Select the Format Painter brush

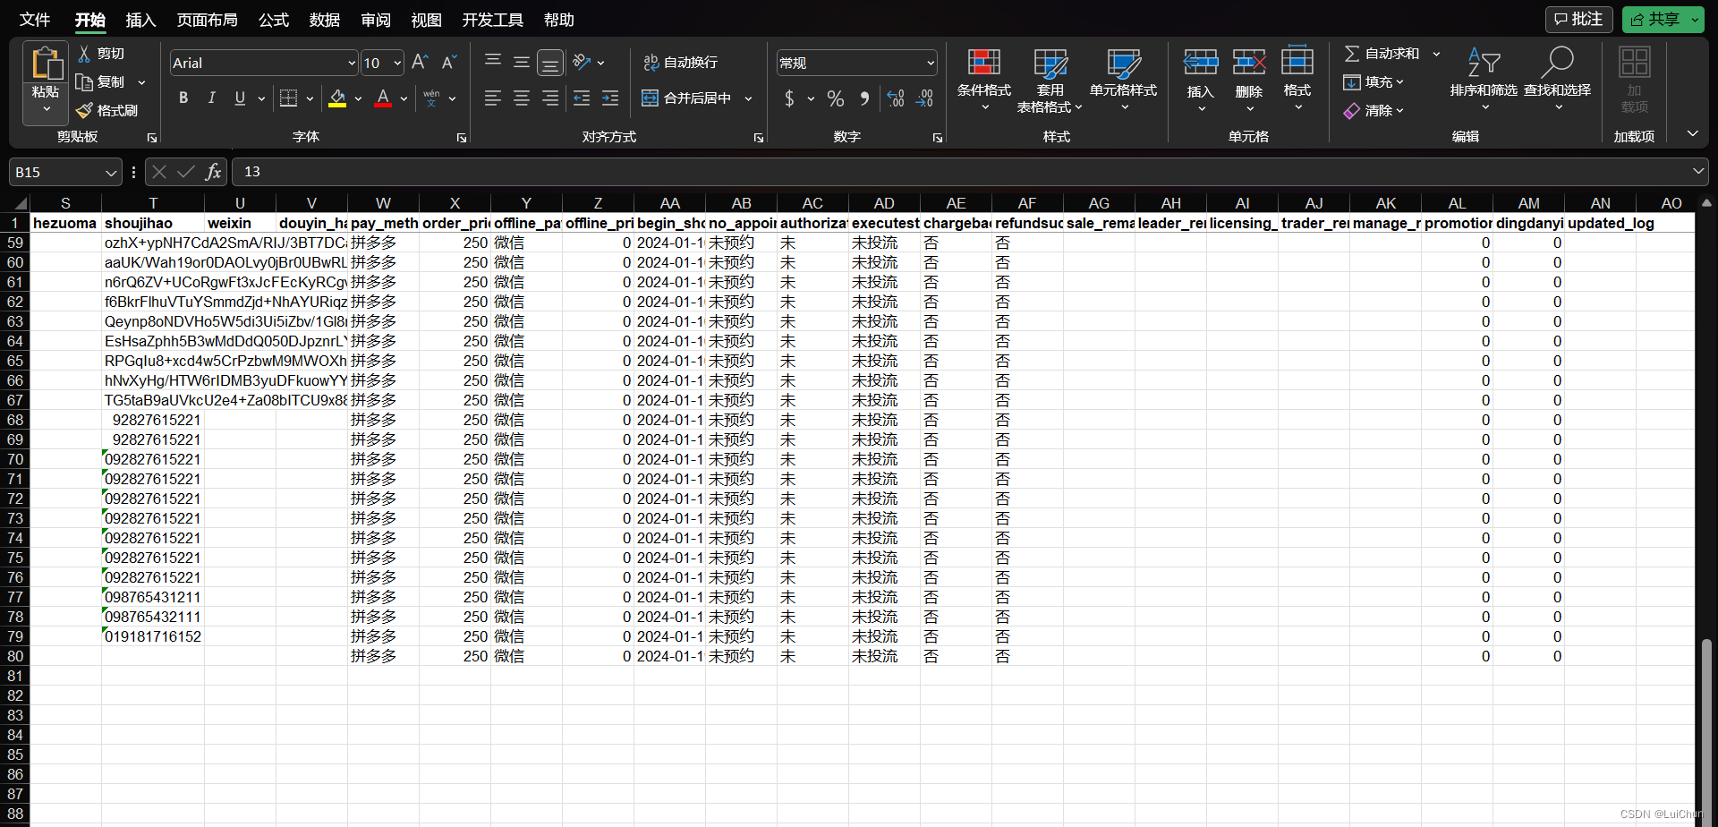(84, 110)
